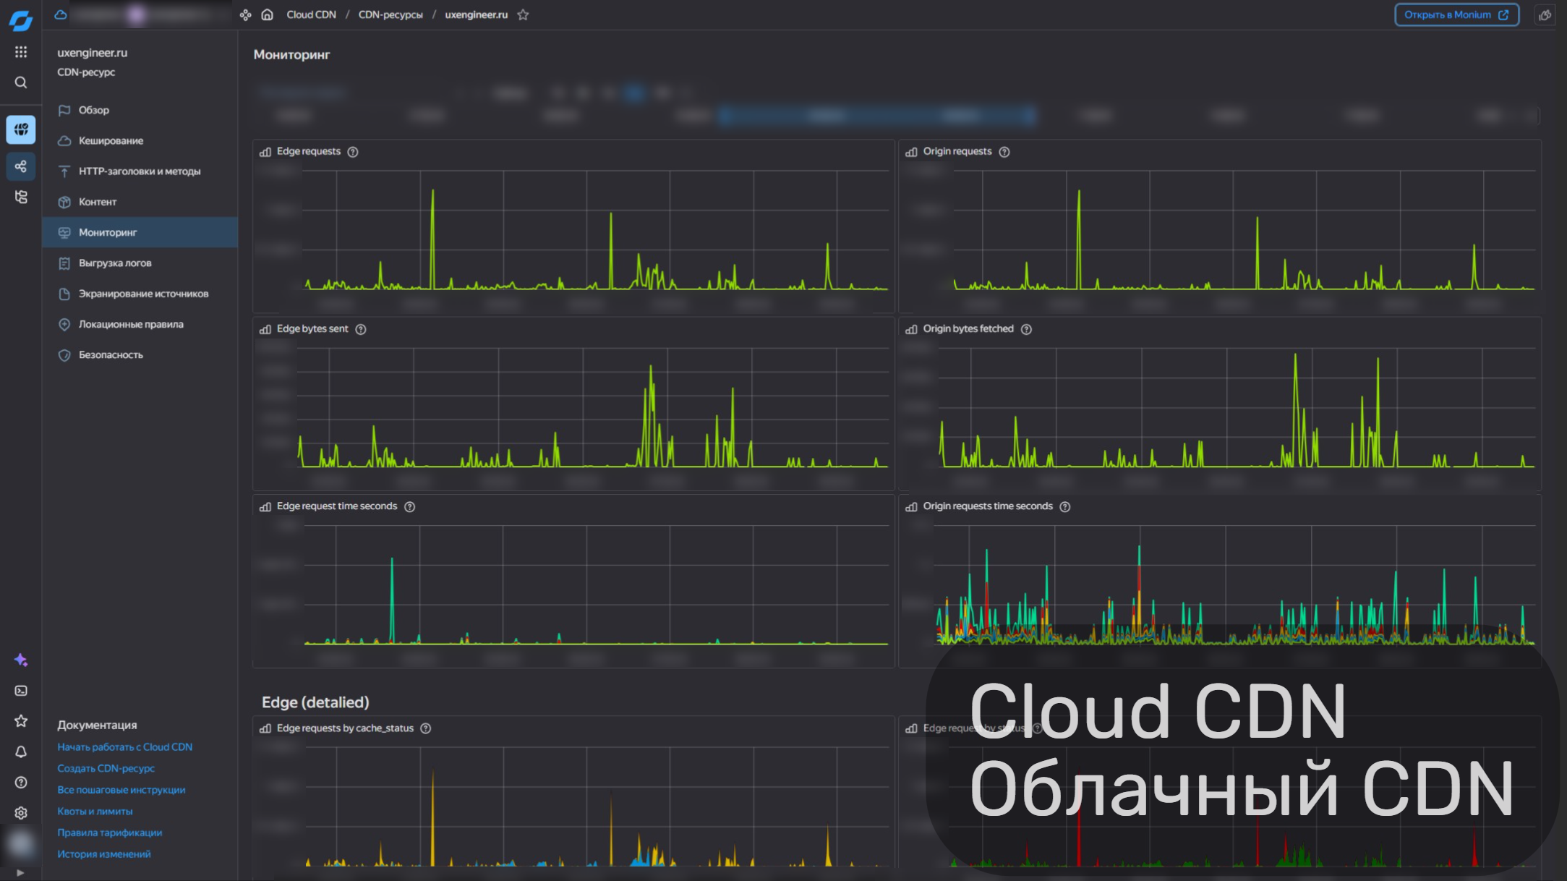Click chart icon of Origin requests time seconds
Screen dimensions: 1567x881
[911, 507]
